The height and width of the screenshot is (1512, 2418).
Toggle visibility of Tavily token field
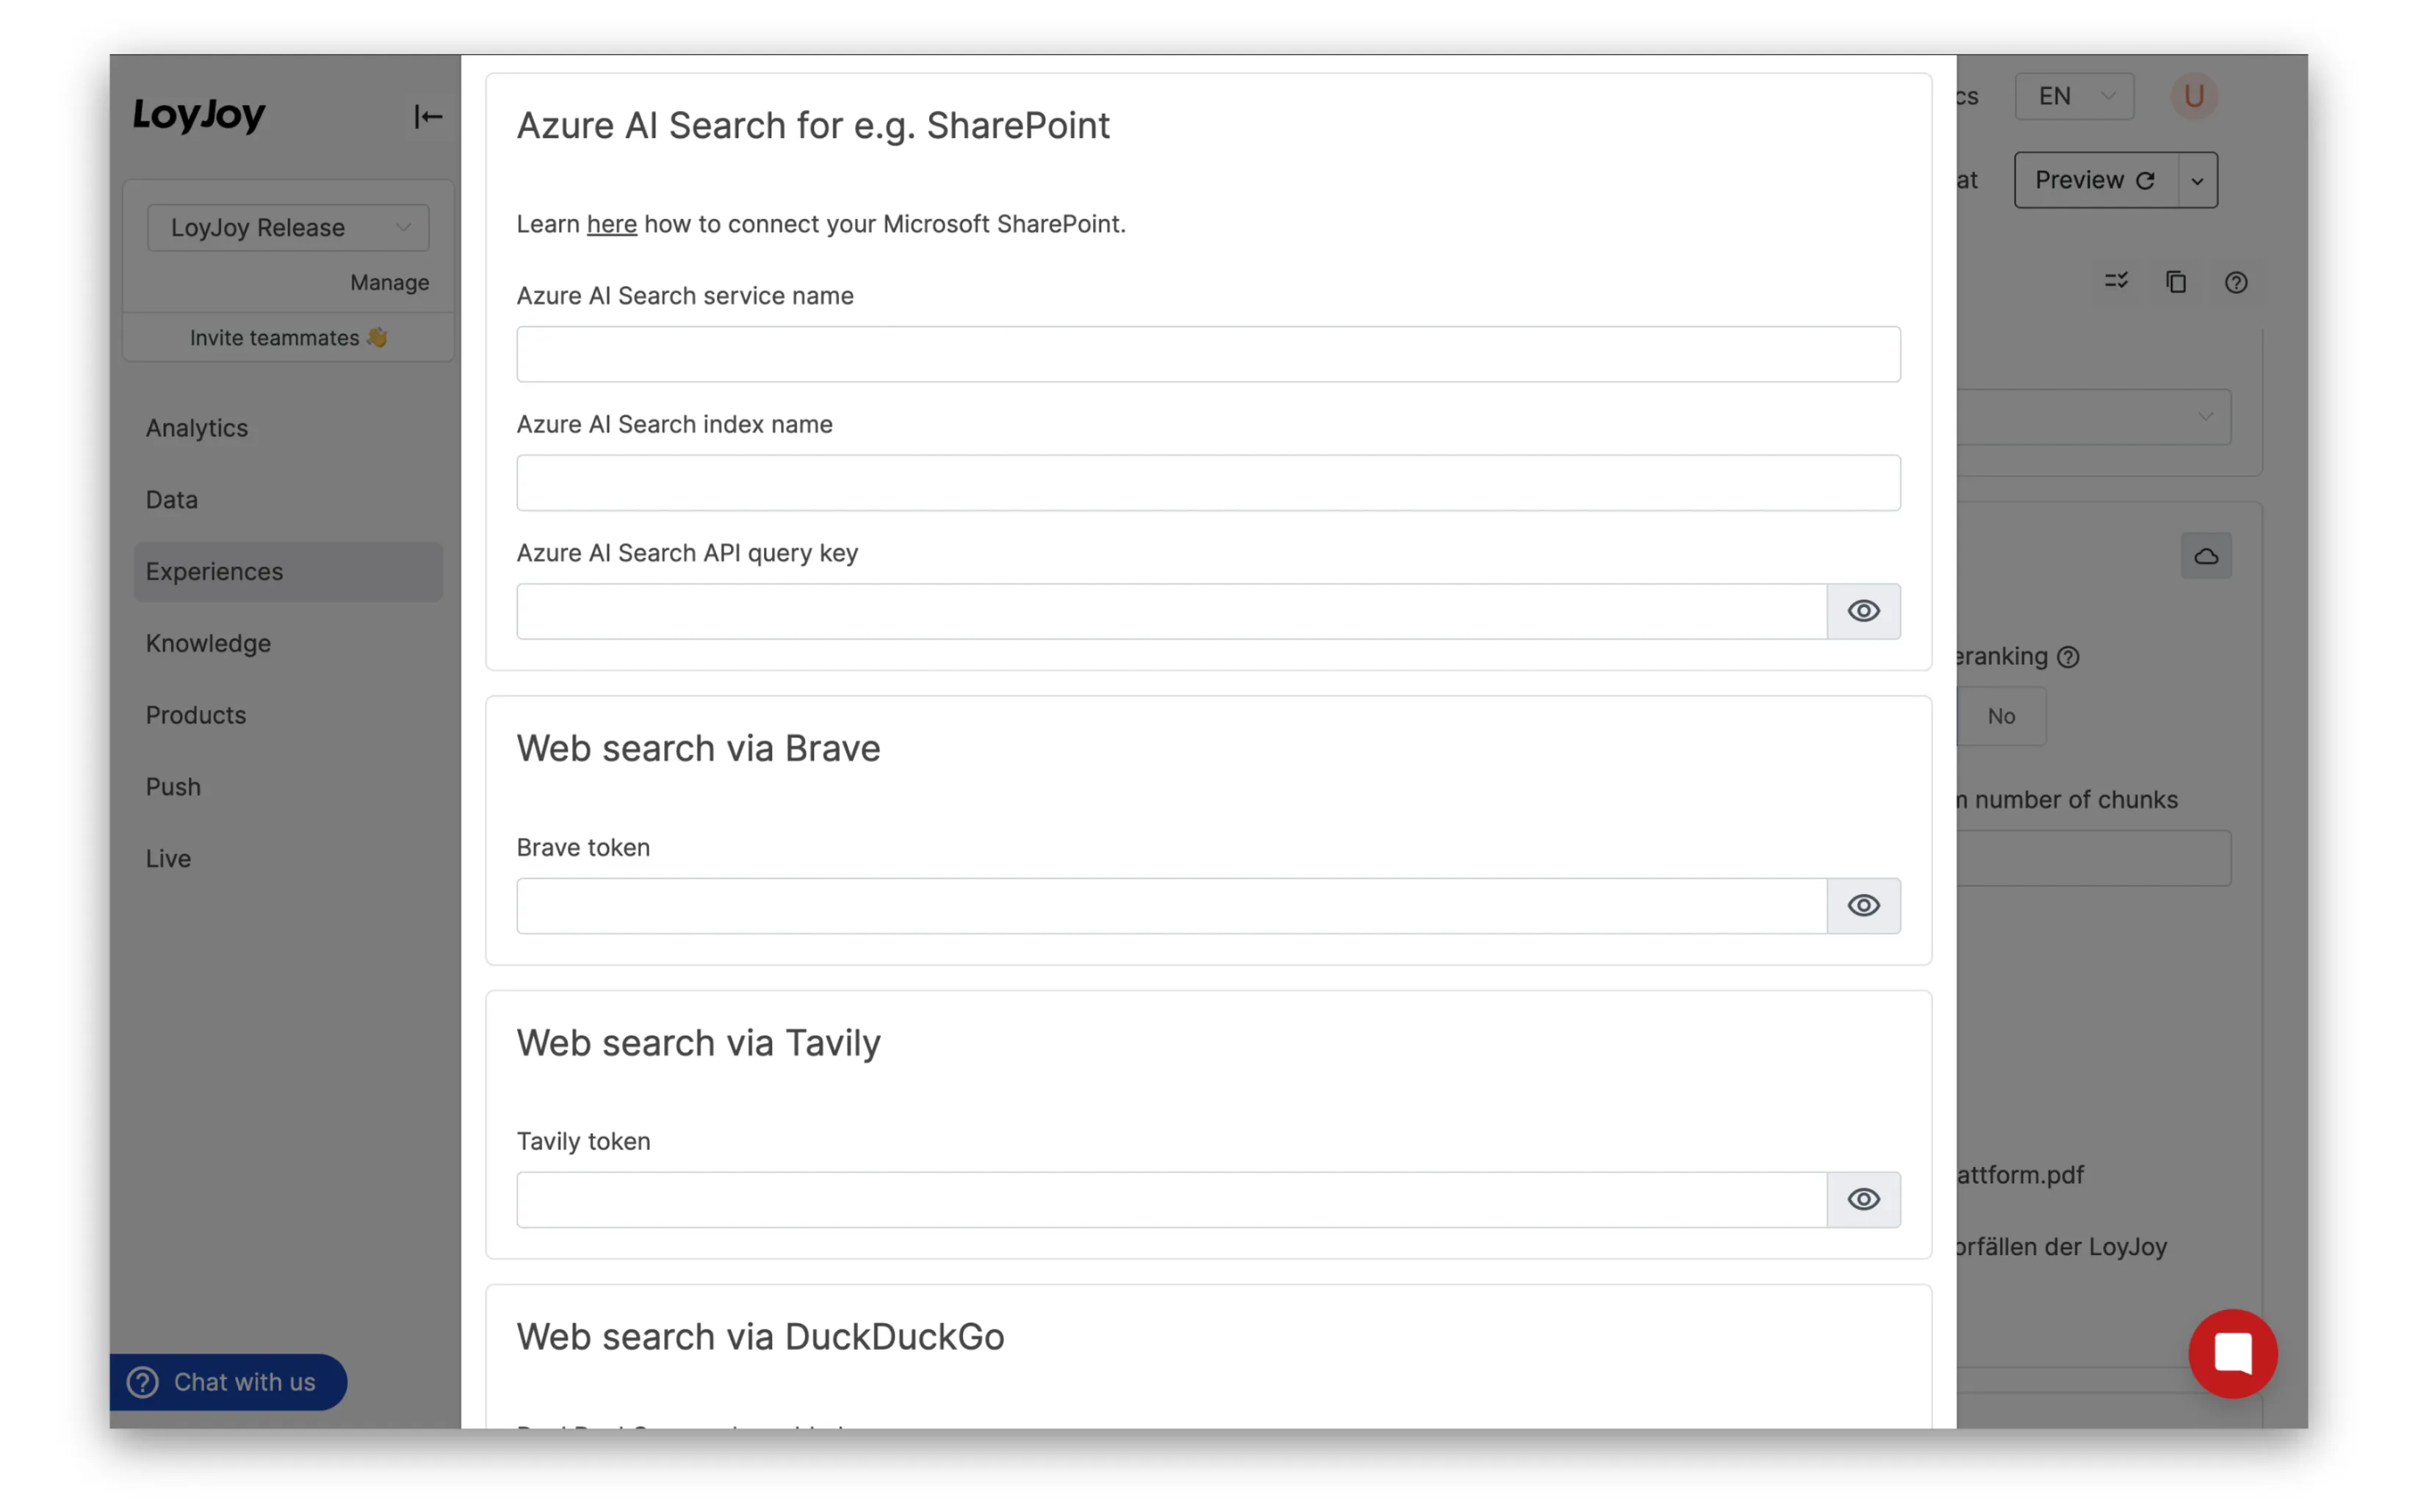[1862, 1198]
